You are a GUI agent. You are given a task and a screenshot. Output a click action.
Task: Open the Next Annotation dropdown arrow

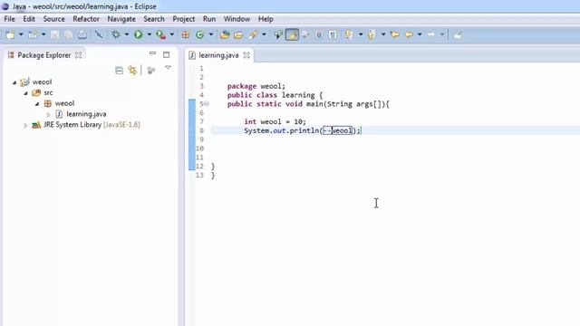coord(361,34)
